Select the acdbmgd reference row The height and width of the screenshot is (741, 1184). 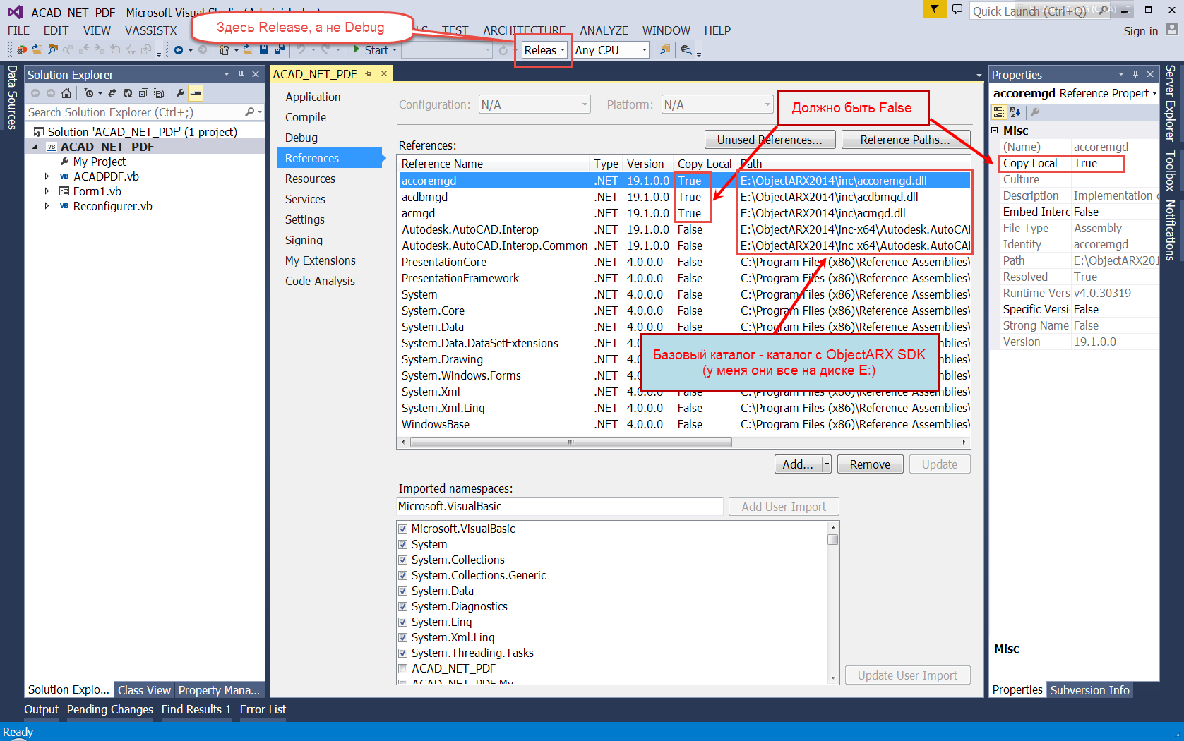683,197
